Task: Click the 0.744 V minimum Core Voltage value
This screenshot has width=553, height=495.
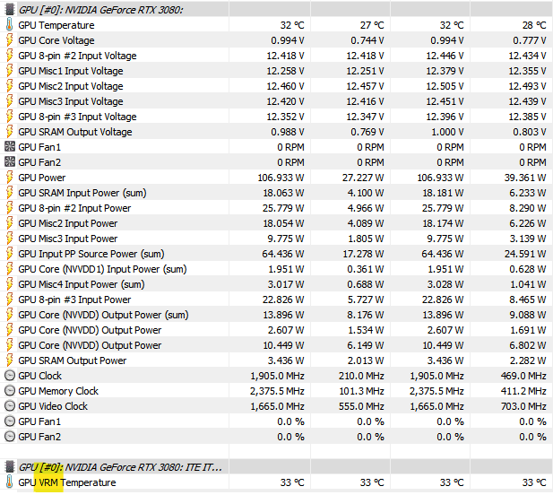Action: (367, 40)
